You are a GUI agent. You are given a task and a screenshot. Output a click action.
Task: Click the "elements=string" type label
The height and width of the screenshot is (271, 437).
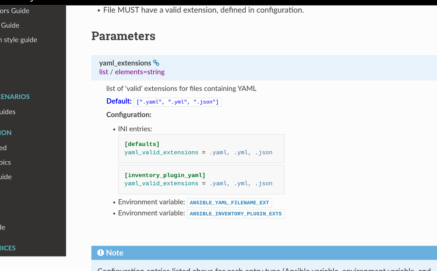click(140, 72)
